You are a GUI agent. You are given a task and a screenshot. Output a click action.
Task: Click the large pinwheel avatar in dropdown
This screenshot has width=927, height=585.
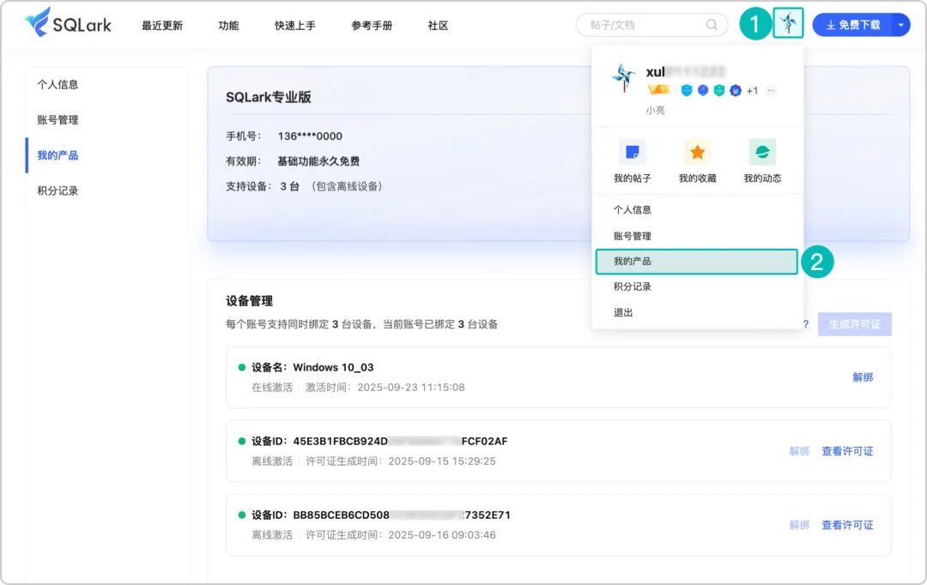[623, 78]
